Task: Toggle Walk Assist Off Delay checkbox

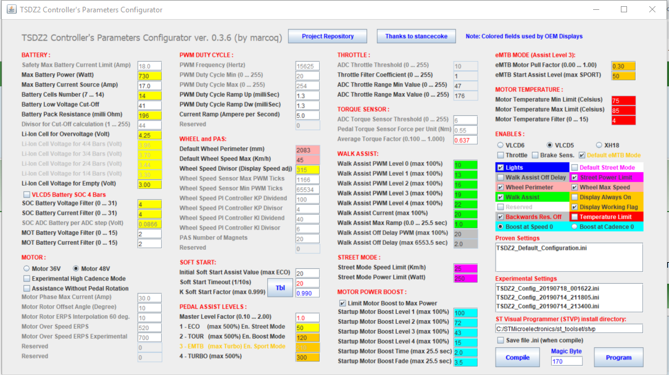Action: [x=501, y=178]
